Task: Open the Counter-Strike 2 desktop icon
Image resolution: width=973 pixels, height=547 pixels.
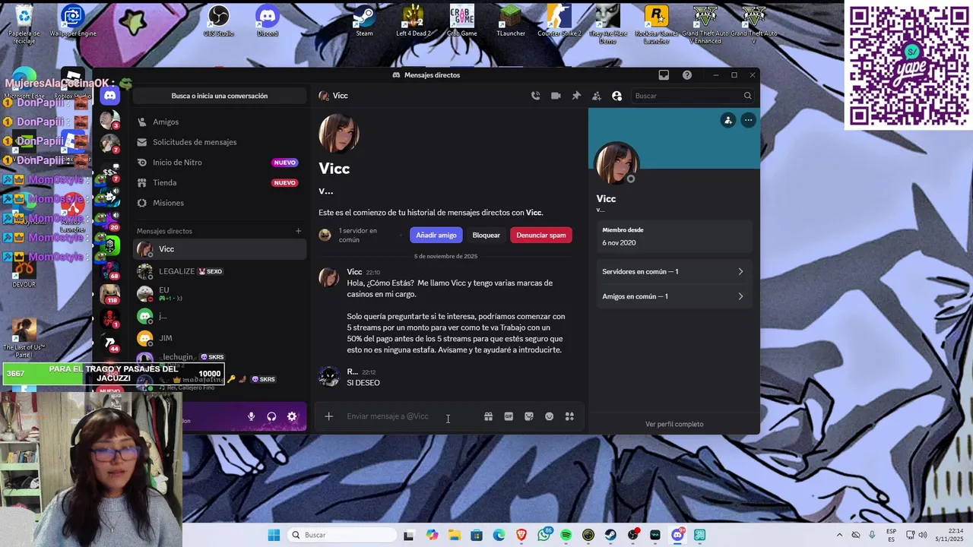Action: click(x=559, y=21)
